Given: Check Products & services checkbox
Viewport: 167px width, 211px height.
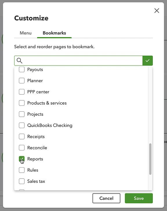Looking at the screenshot, I should coord(22,103).
